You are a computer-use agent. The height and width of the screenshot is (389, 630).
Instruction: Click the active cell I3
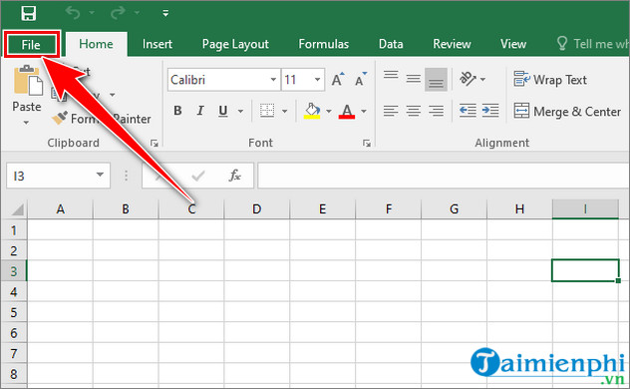click(585, 270)
